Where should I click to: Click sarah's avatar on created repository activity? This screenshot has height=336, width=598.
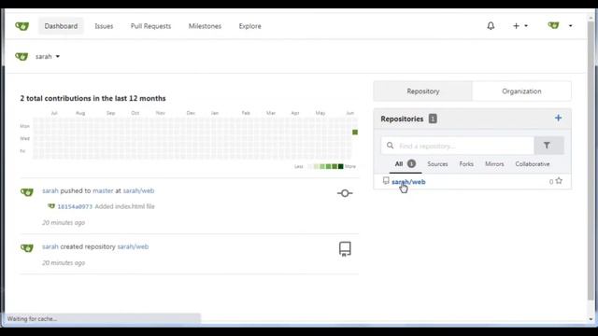coord(27,248)
